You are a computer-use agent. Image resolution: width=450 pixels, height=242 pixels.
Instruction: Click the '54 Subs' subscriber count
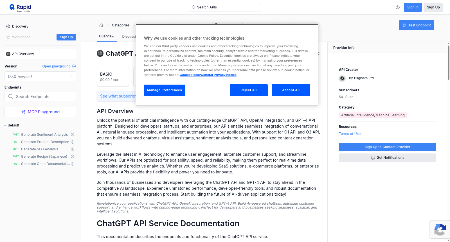pos(346,97)
